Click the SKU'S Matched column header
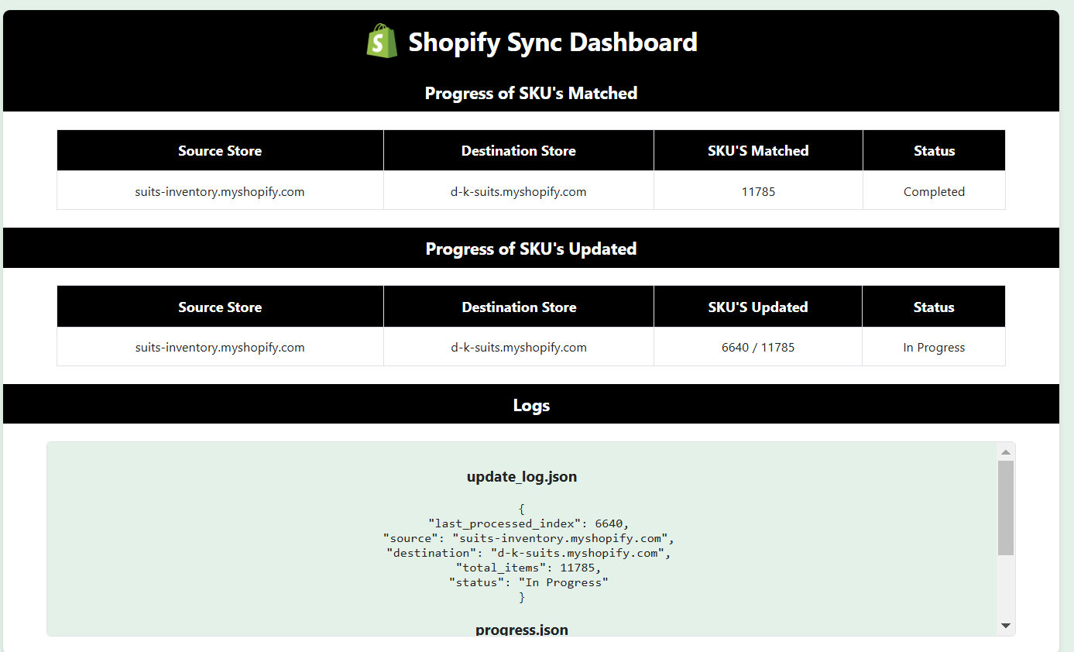 click(x=758, y=150)
